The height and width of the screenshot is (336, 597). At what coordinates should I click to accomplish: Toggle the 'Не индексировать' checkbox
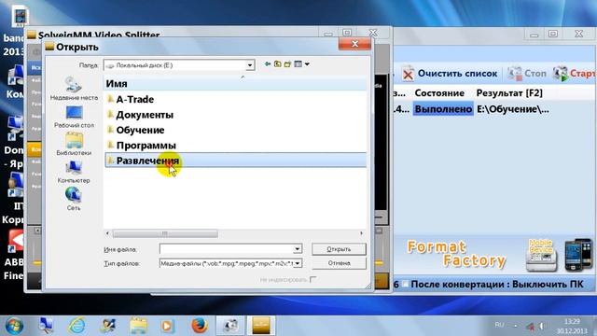point(313,280)
